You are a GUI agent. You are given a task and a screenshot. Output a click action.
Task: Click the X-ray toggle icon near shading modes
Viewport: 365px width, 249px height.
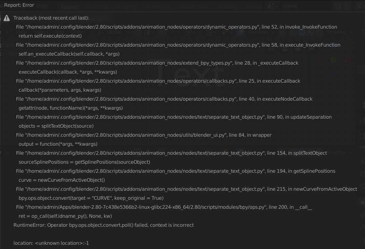coord(282,32)
